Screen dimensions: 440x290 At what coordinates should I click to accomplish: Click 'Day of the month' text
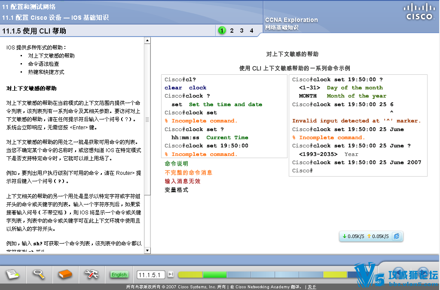[x=354, y=88]
